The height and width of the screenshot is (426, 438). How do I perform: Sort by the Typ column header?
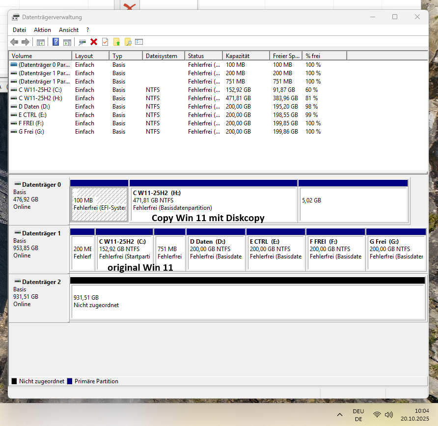[126, 56]
